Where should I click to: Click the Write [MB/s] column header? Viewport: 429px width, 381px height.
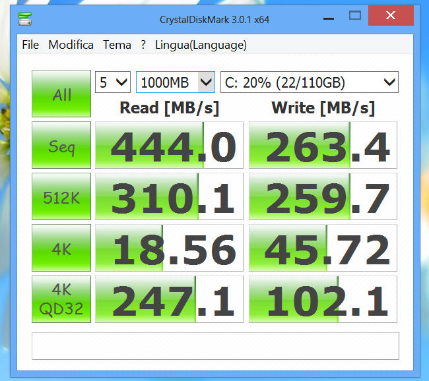[x=323, y=108]
